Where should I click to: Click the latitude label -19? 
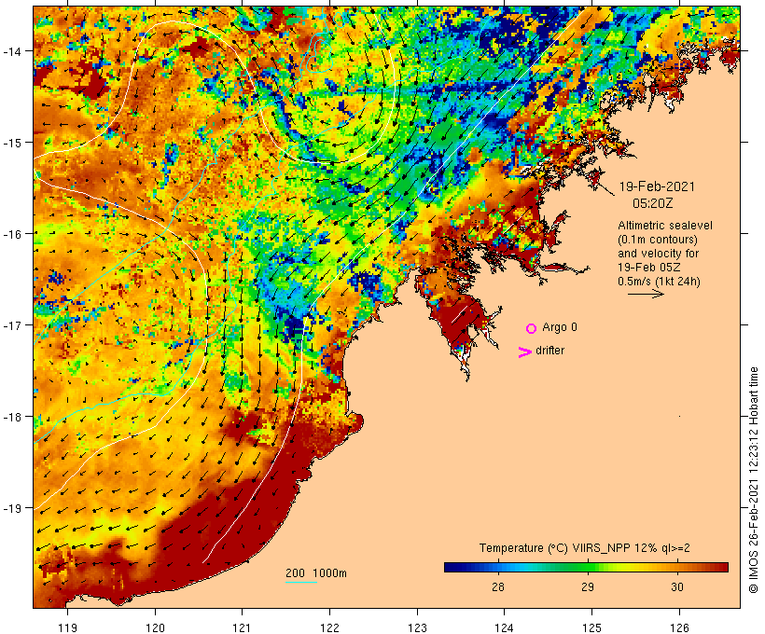(x=11, y=508)
